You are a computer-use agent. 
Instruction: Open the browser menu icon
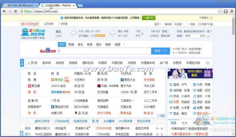[232, 11]
